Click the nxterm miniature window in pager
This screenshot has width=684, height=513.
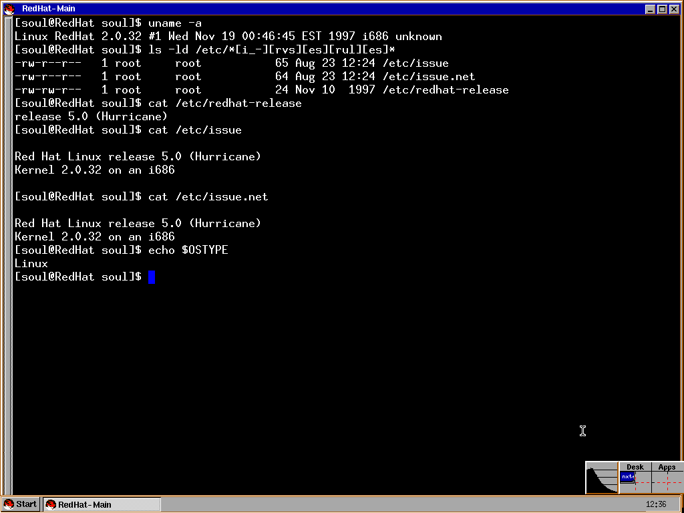pyautogui.click(x=627, y=477)
